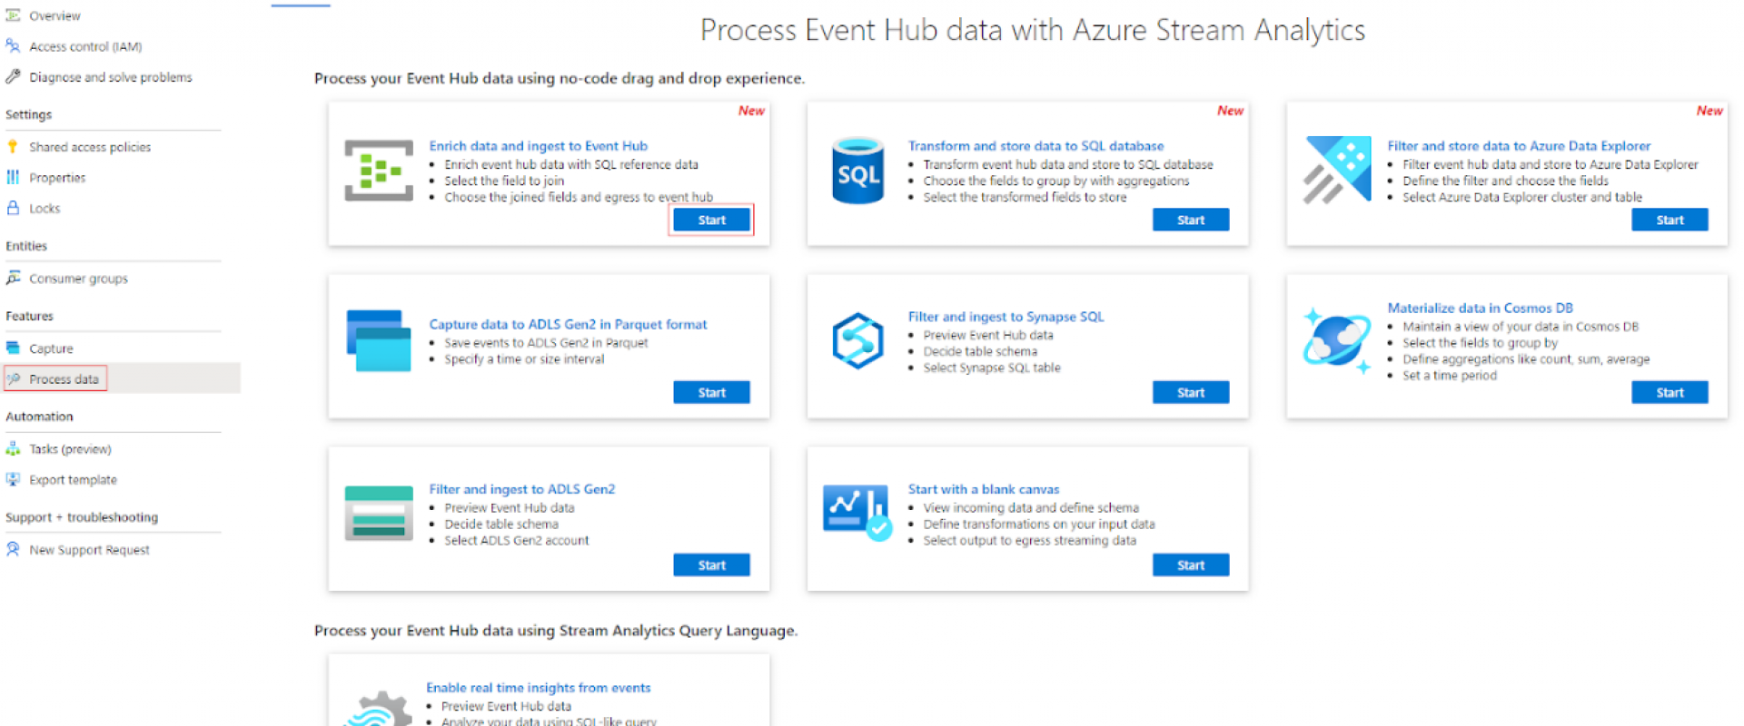Click the blank canvas chart icon
The width and height of the screenshot is (1744, 726).
tap(857, 513)
